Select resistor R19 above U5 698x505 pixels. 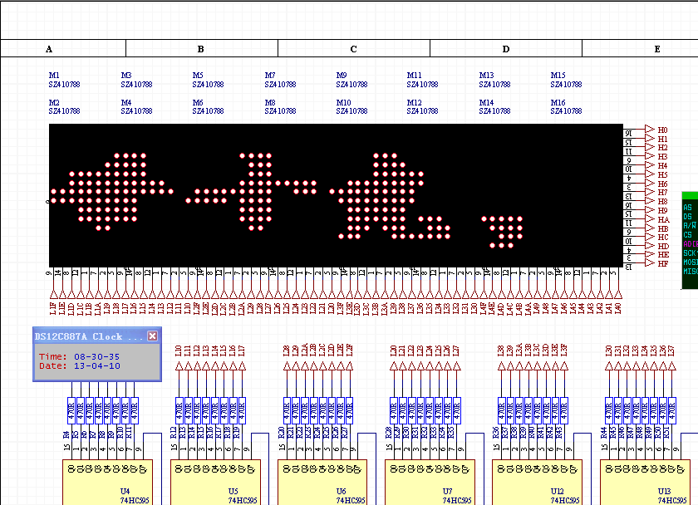pos(242,410)
